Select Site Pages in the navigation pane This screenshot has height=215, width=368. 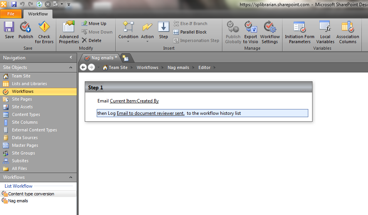click(x=22, y=99)
